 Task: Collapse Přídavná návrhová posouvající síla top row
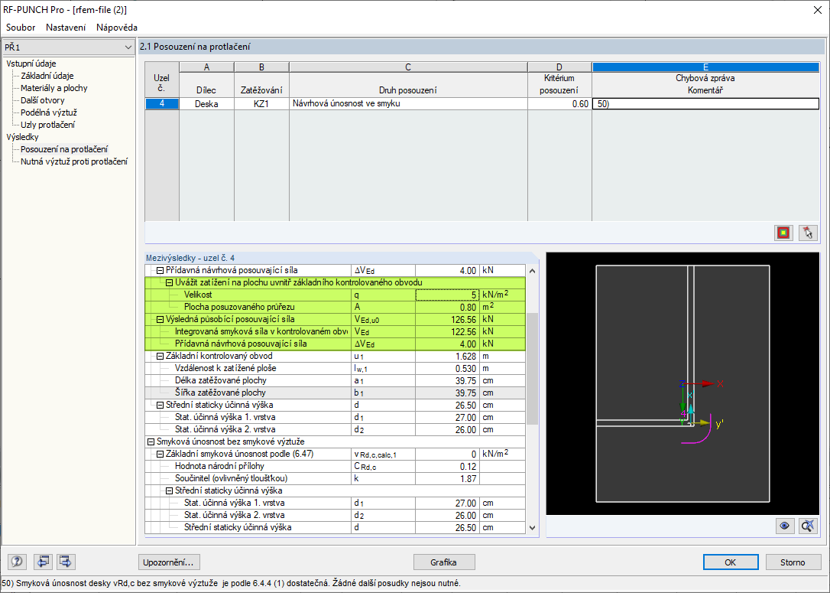160,270
